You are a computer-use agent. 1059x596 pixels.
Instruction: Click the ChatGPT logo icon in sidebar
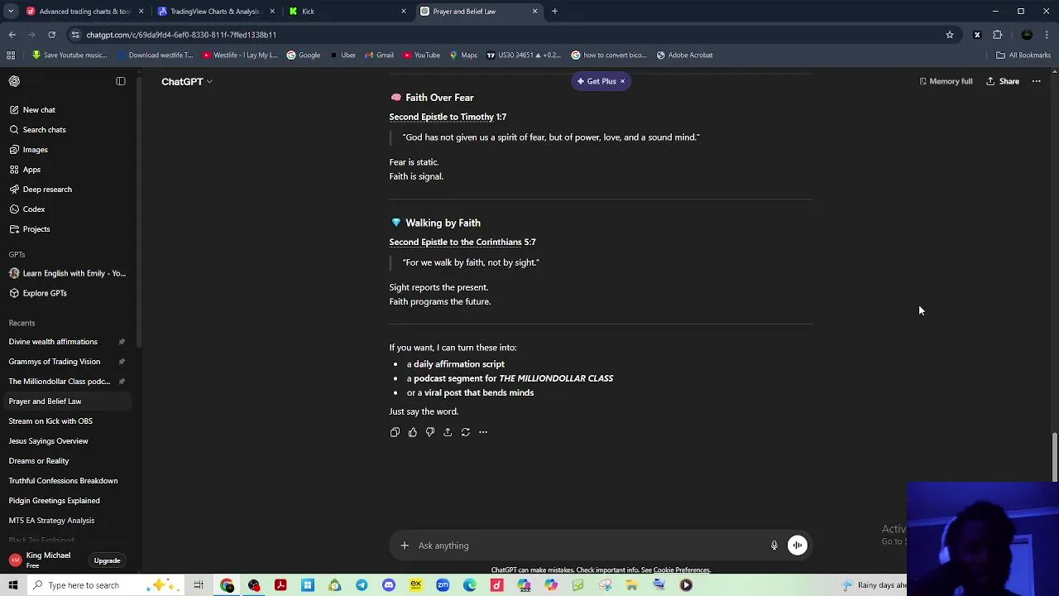(x=14, y=81)
